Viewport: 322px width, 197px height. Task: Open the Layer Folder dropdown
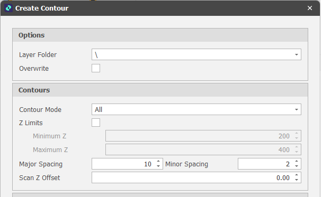[x=297, y=54]
